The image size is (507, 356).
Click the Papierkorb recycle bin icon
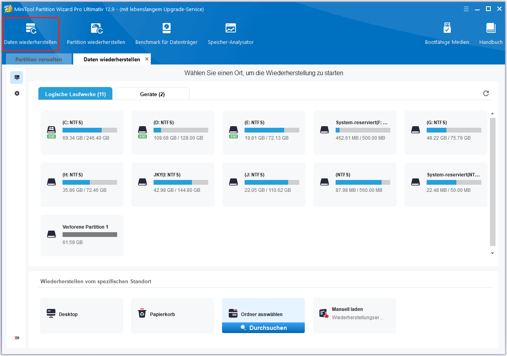tap(142, 314)
